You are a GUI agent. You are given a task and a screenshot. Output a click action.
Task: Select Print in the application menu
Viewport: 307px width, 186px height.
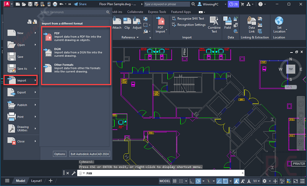pos(21,117)
